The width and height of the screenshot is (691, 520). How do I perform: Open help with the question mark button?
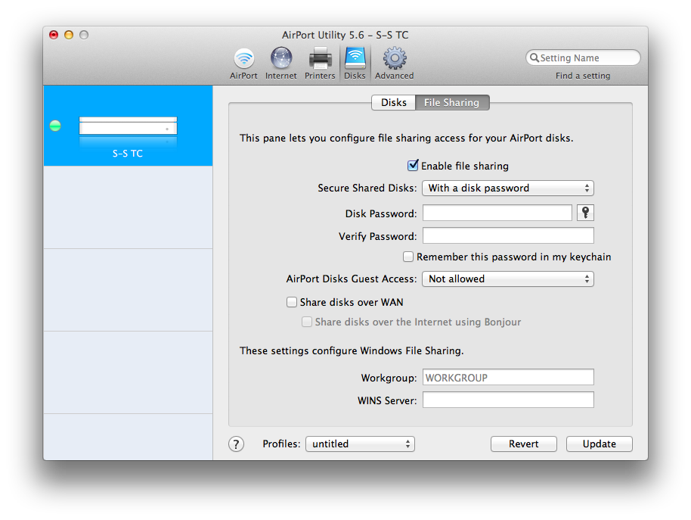click(236, 444)
